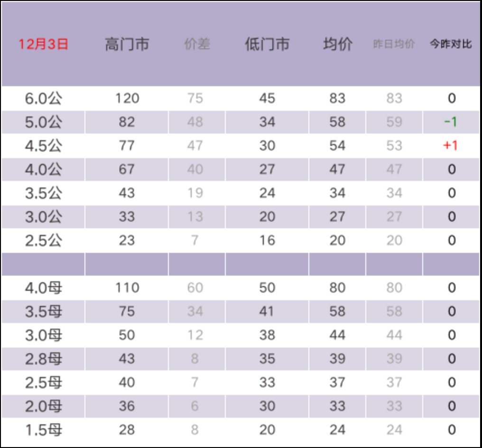This screenshot has height=448, width=482.
Task: Click the 2.8母 row label
Action: (x=43, y=358)
